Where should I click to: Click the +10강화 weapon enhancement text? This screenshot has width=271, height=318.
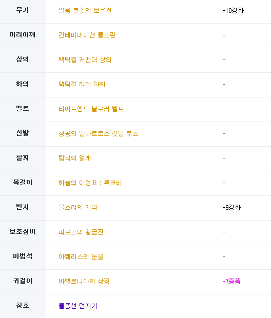pos(233,11)
